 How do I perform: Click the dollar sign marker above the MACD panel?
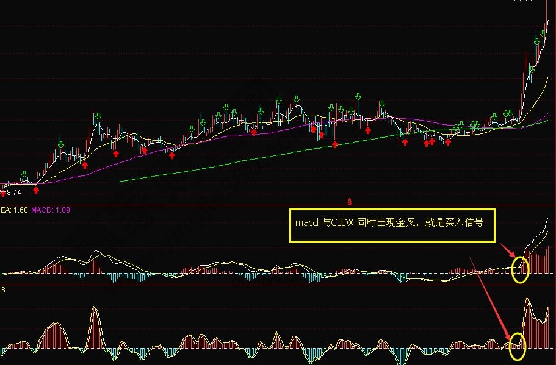[349, 200]
